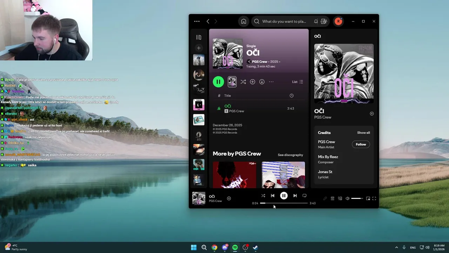Image resolution: width=449 pixels, height=253 pixels.
Task: Open Mix By Reez credit
Action: tap(328, 157)
